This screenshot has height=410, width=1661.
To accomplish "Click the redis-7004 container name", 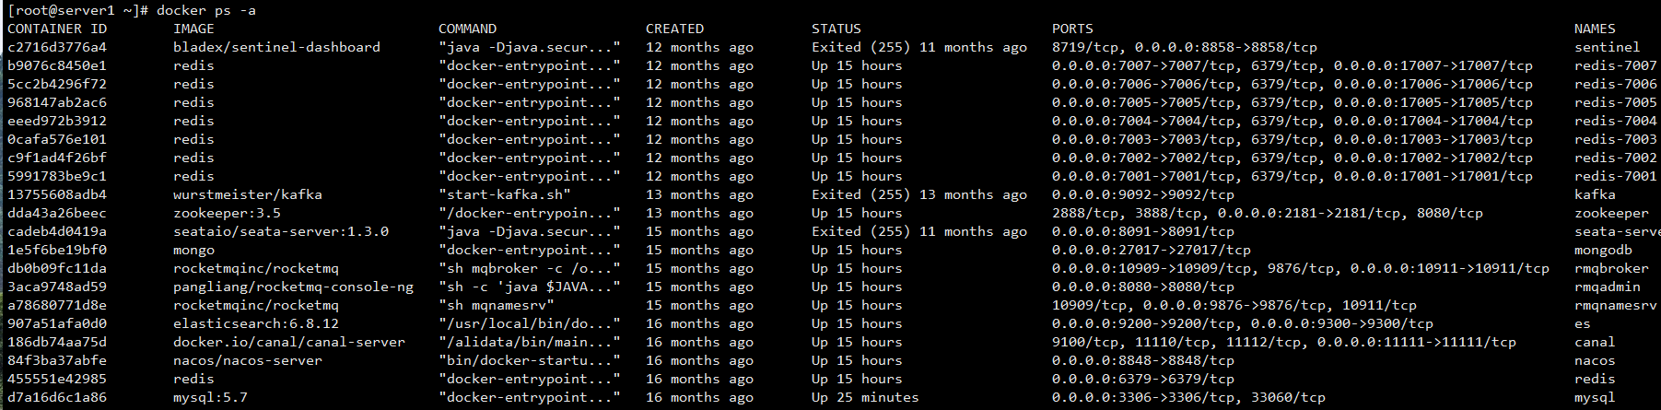I will tap(1616, 121).
